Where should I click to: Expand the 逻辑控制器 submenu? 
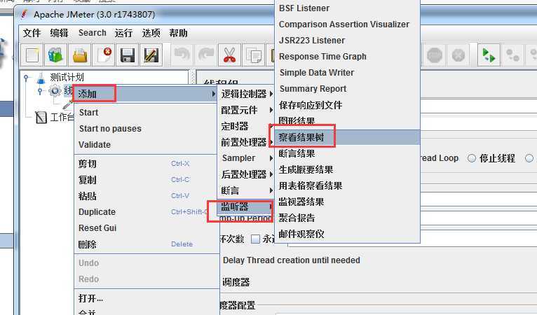(x=246, y=94)
